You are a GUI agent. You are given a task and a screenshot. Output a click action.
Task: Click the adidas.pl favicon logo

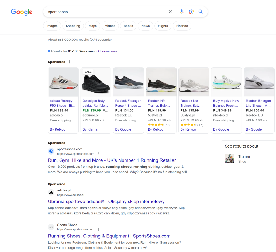point(51,192)
